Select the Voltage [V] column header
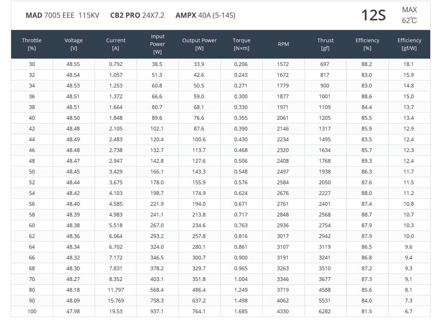 [x=73, y=44]
